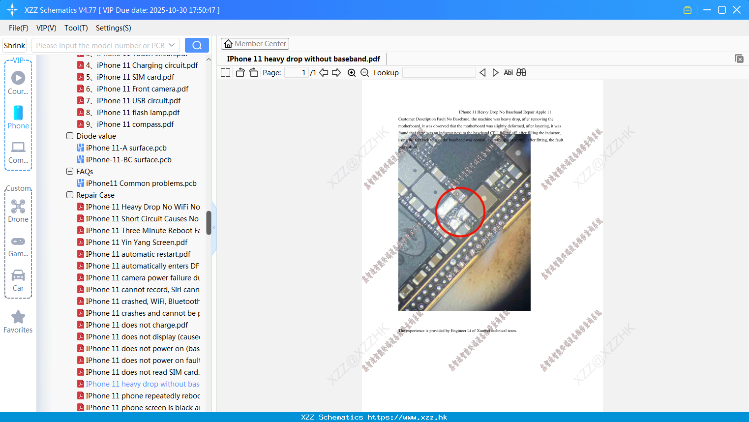Click the page number input field
Viewport: 749px width, 422px height.
pyautogui.click(x=297, y=73)
